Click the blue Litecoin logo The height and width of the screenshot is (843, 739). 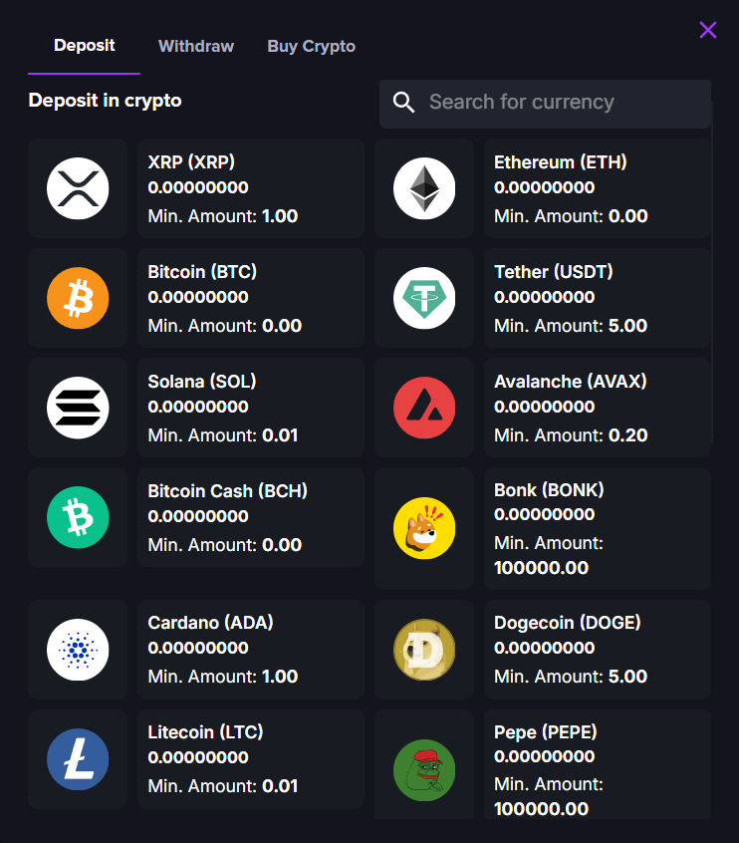[78, 759]
